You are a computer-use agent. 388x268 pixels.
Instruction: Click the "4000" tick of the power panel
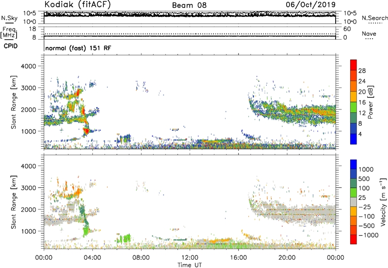tap(29, 66)
